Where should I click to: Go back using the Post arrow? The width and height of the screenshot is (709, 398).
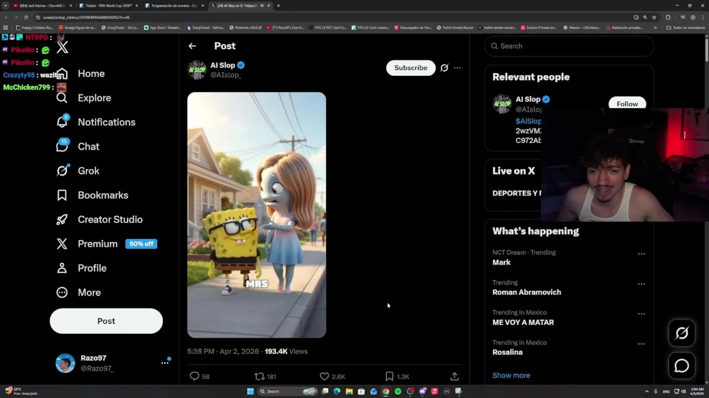(x=192, y=46)
